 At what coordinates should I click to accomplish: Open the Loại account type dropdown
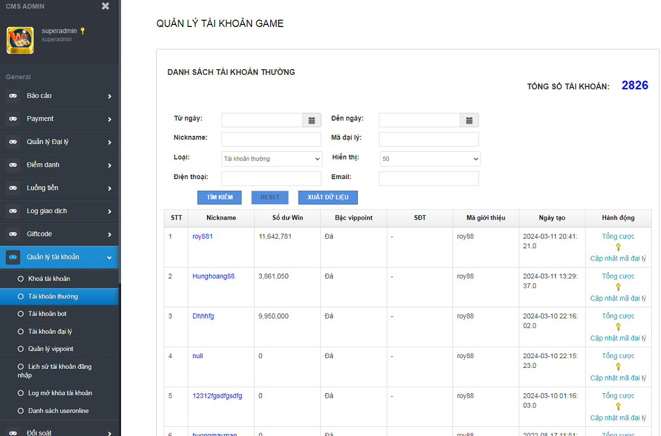272,159
